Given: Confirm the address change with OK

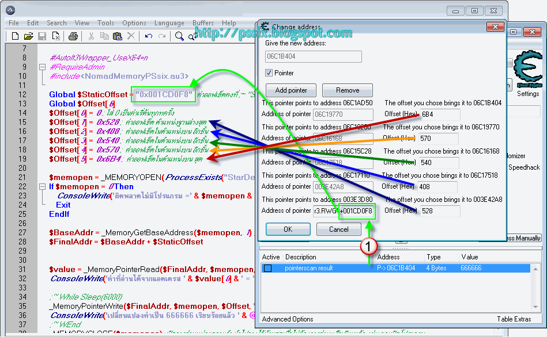Looking at the screenshot, I should coord(288,229).
